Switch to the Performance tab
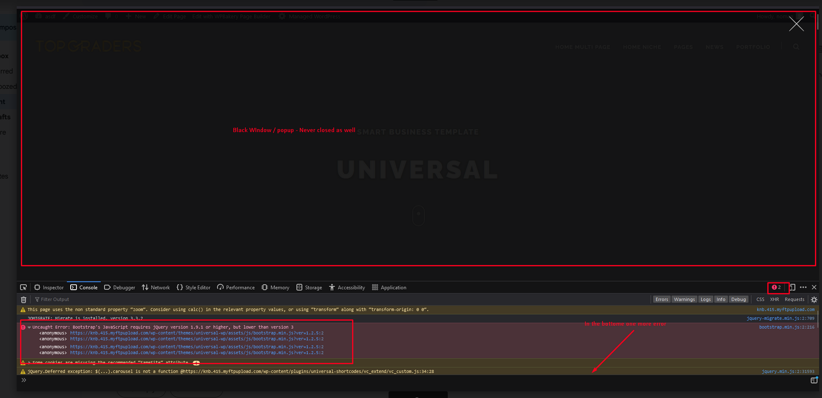822x398 pixels. point(236,287)
